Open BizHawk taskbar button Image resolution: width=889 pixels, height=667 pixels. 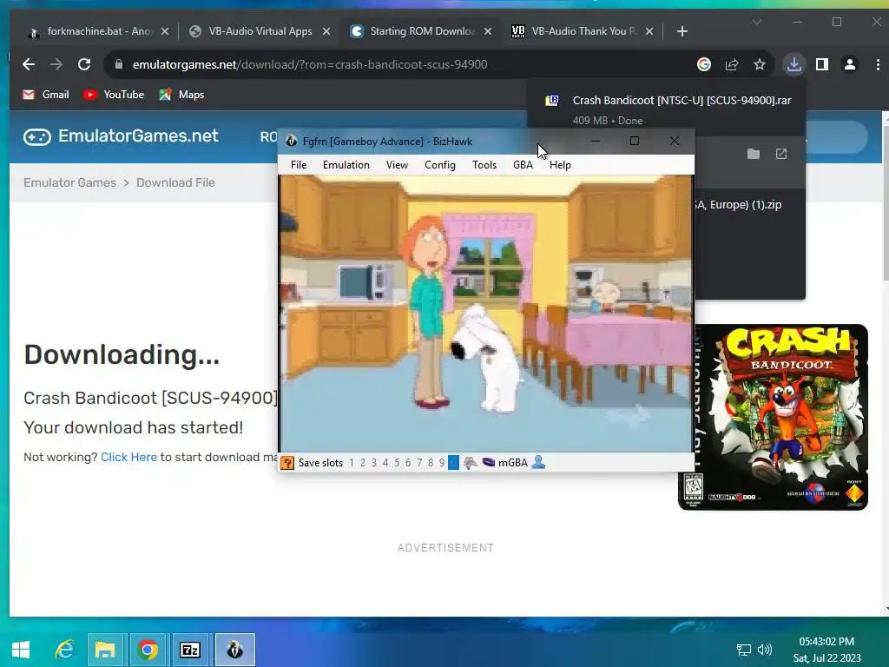[x=234, y=650]
